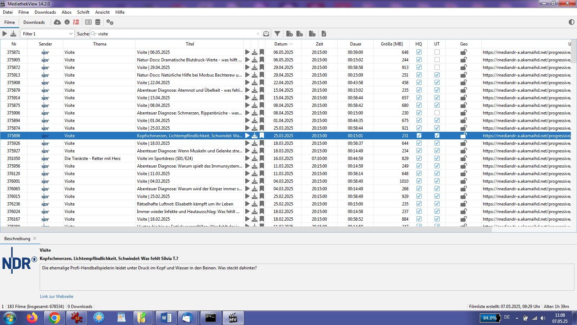
Task: Open the settings gears icon
Action: click(110, 22)
